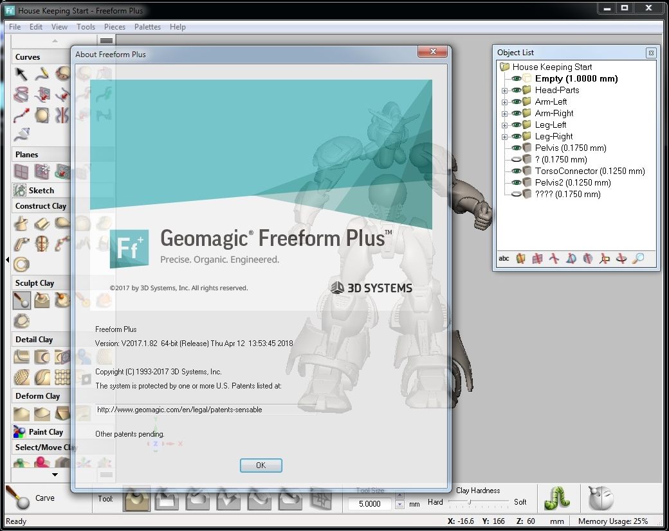Image resolution: width=669 pixels, height=531 pixels.
Task: Select the spun hat-shape Construct Clay tool
Action: point(21,223)
